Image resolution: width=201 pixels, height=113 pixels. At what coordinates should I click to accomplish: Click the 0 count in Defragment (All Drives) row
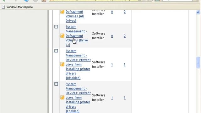112,12
